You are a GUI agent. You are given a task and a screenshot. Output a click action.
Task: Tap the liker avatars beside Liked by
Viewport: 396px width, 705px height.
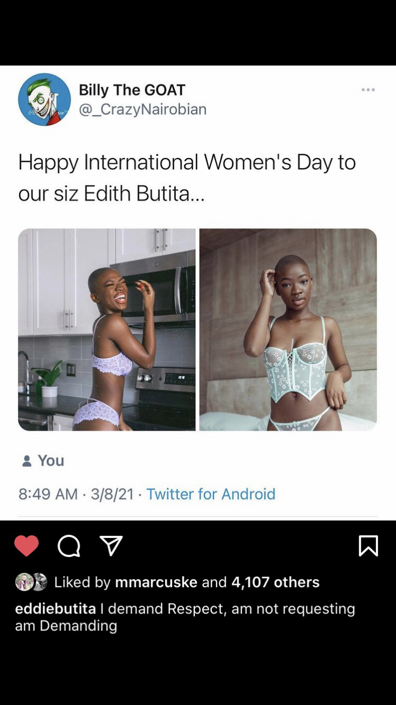click(x=32, y=582)
